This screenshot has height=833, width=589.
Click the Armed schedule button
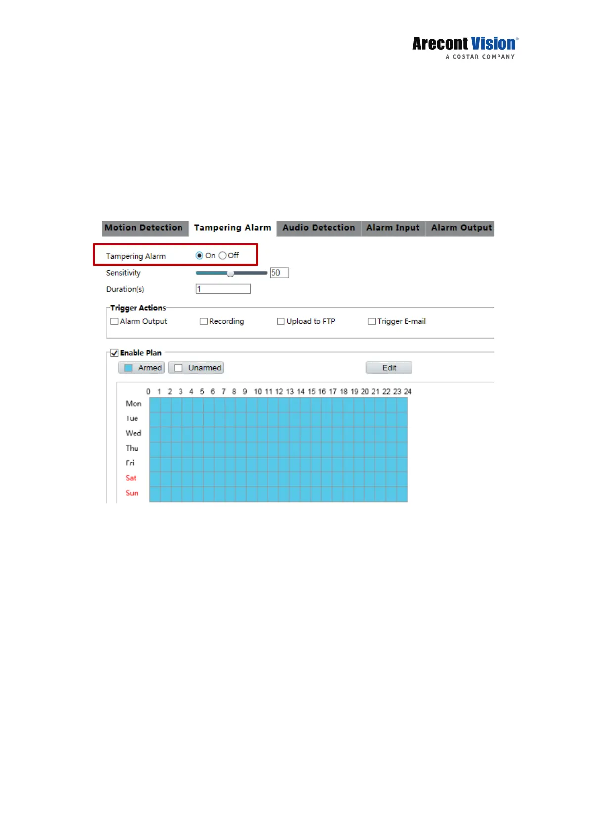tap(141, 368)
